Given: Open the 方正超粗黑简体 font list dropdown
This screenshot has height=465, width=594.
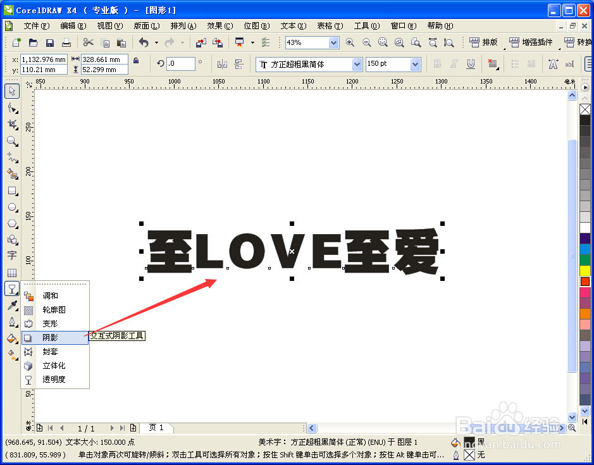Looking at the screenshot, I should click(x=358, y=64).
